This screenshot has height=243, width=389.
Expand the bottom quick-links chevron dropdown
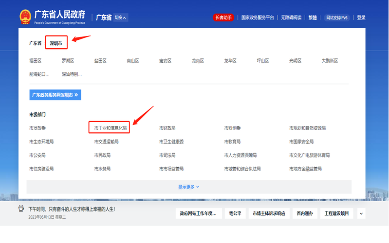point(361,213)
